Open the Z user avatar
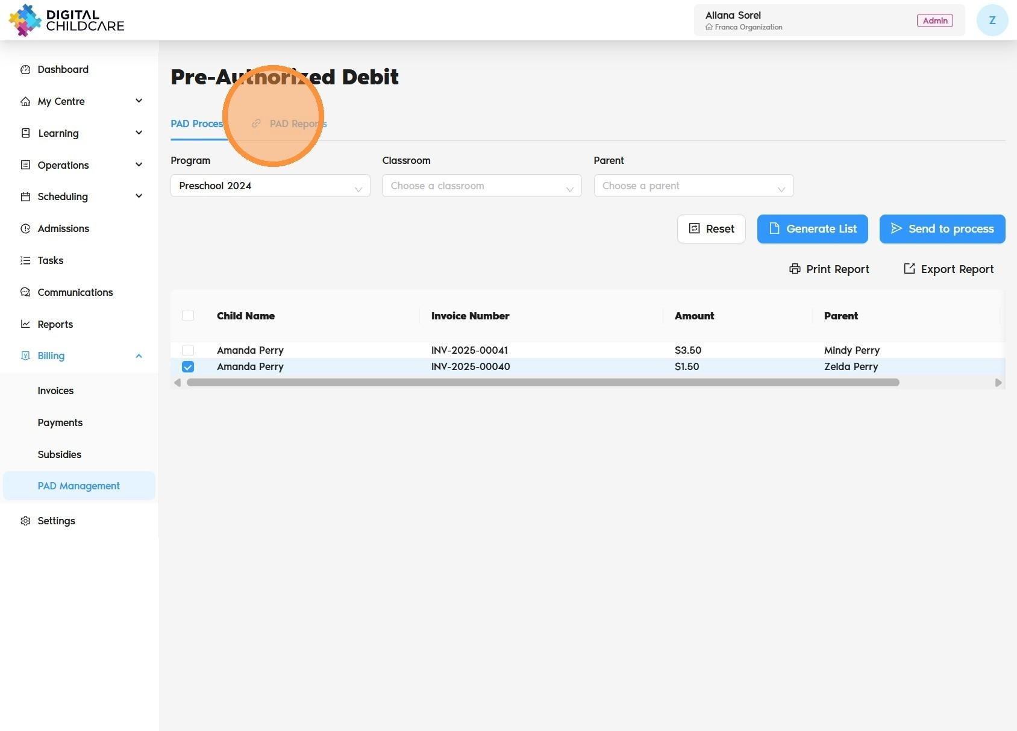 pos(992,20)
